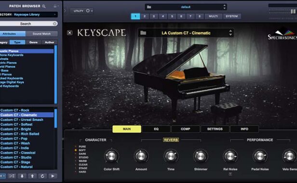Refresh the patch browser list

click(x=42, y=176)
